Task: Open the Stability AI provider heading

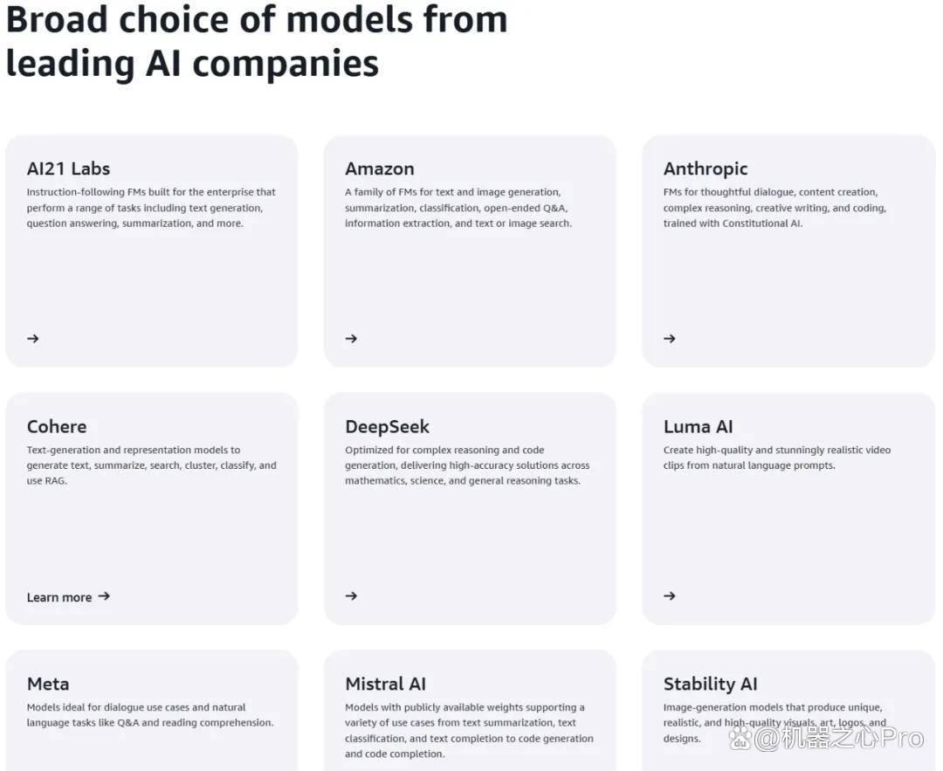Action: (710, 684)
